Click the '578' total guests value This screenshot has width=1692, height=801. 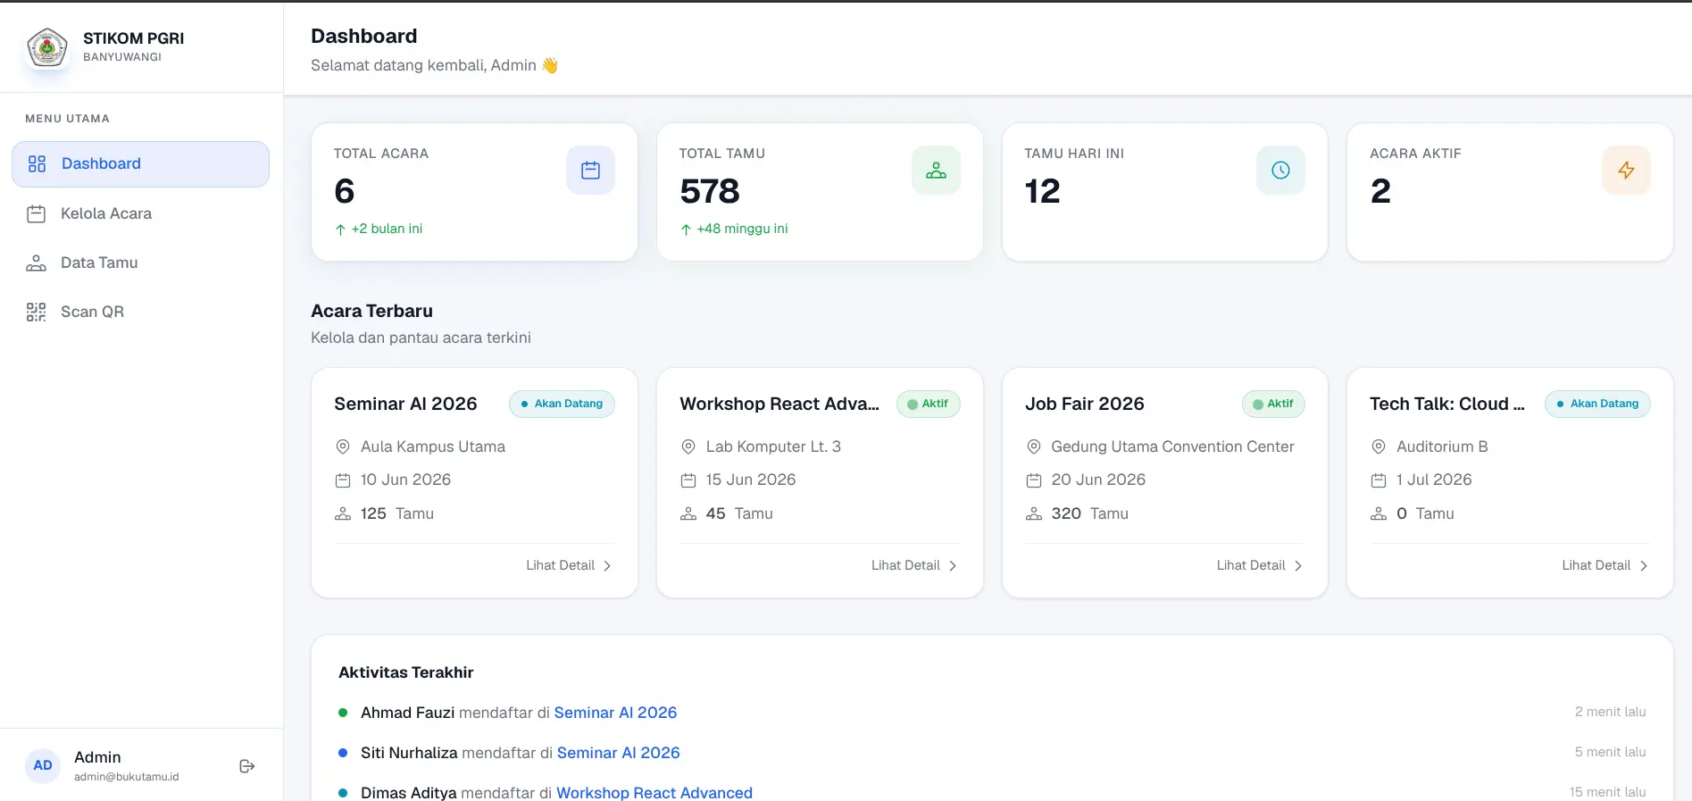[x=709, y=191]
